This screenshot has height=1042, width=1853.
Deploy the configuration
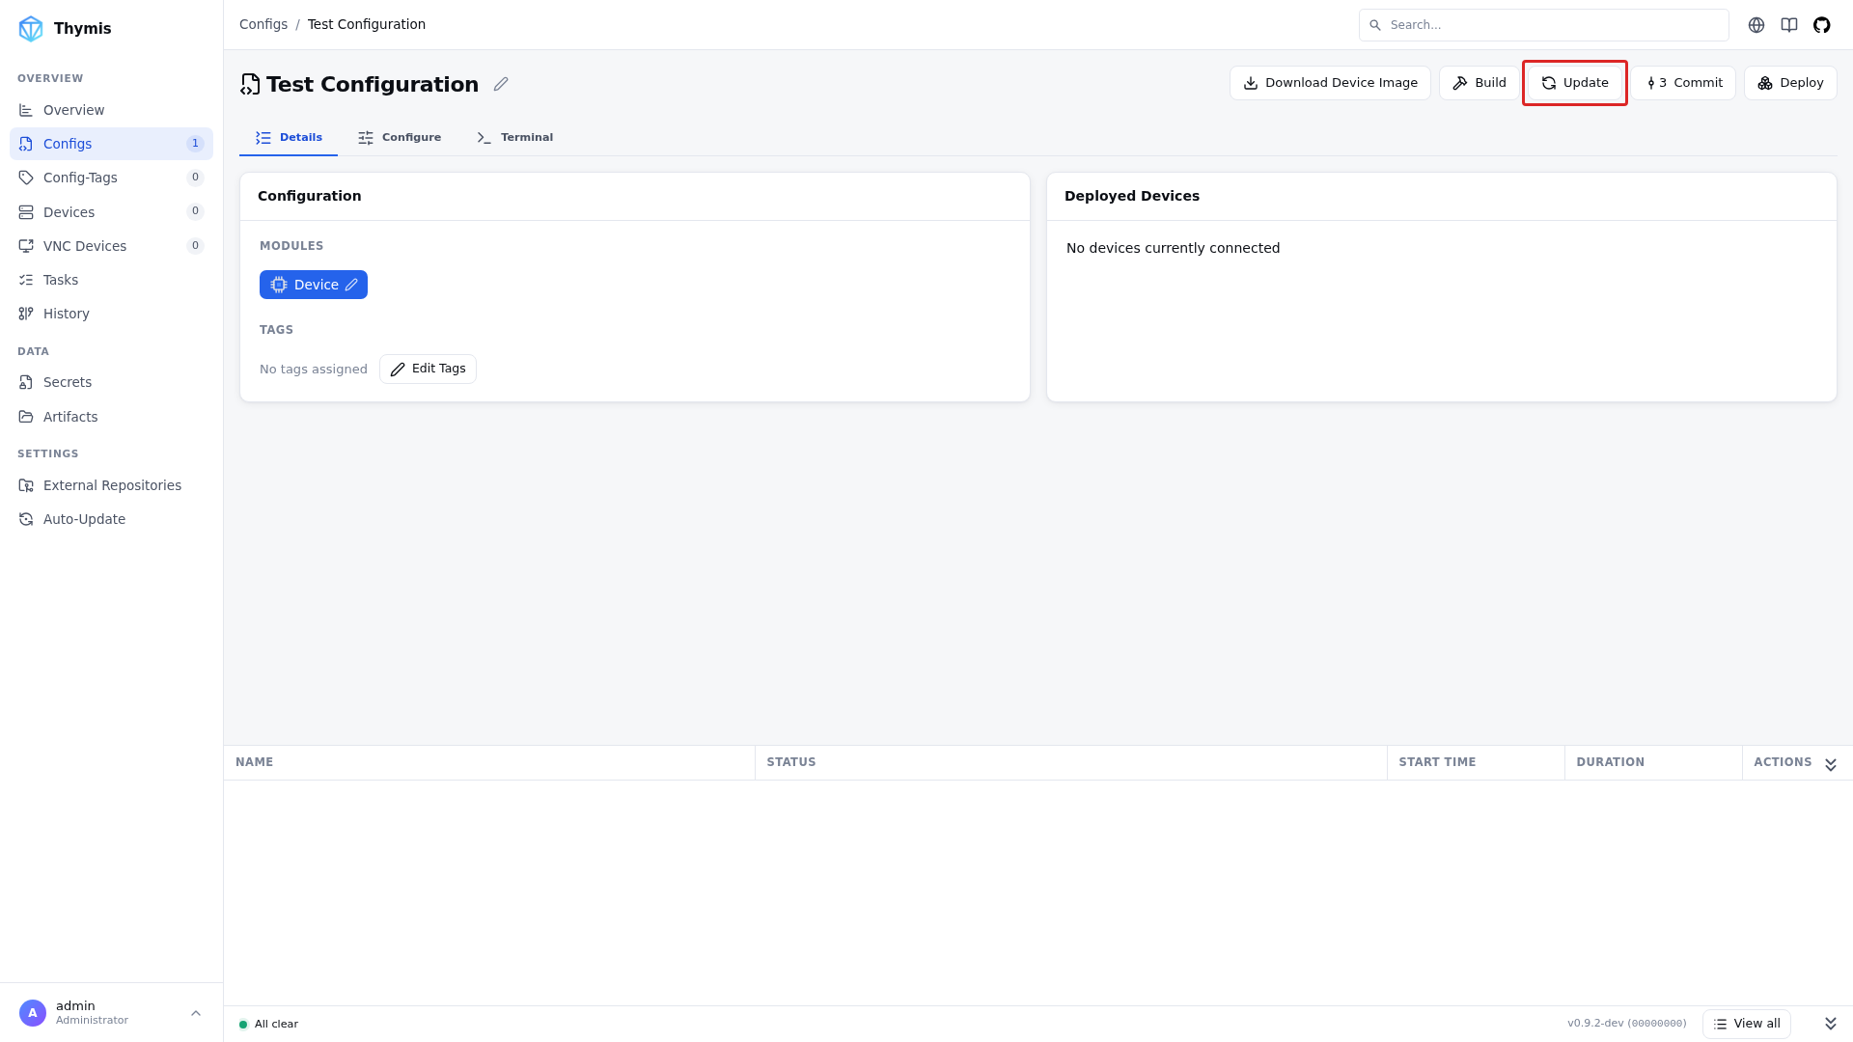tap(1790, 83)
